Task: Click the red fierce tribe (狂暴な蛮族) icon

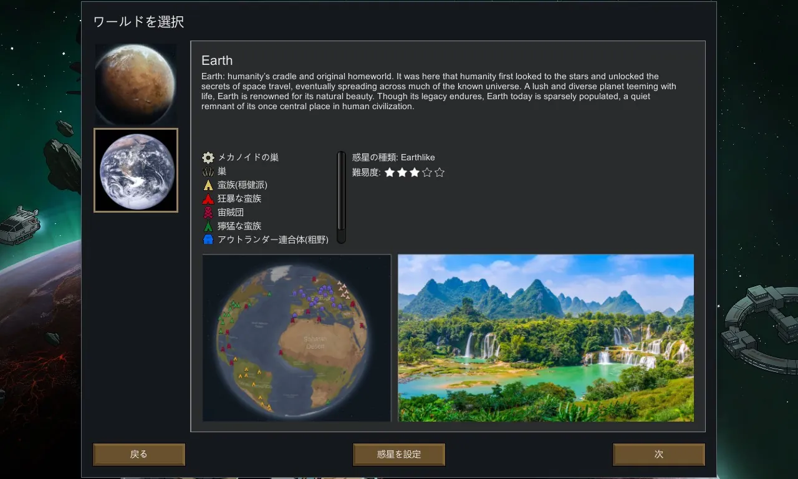Action: pos(208,199)
